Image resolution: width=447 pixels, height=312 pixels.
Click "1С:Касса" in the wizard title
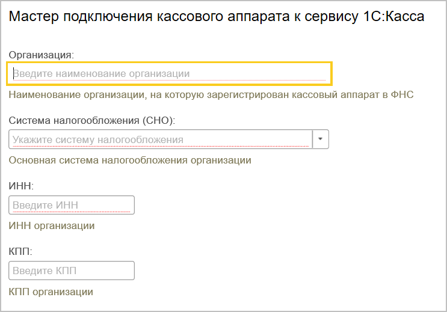(396, 17)
